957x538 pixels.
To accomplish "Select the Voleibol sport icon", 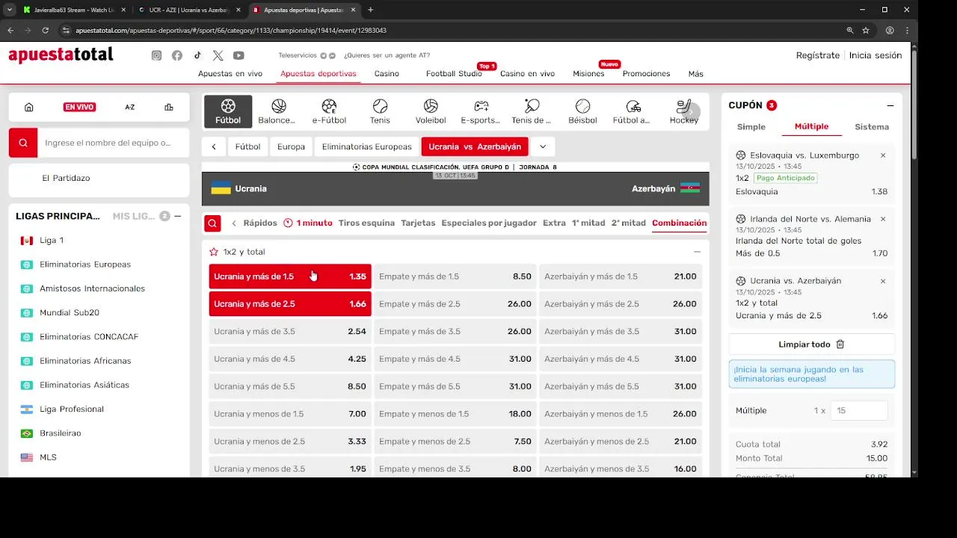I will 431,111.
